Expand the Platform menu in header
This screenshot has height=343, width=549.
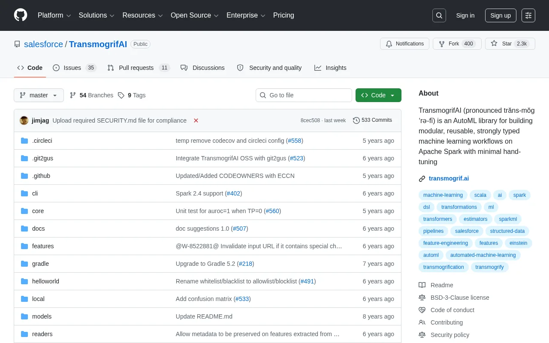pyautogui.click(x=54, y=15)
